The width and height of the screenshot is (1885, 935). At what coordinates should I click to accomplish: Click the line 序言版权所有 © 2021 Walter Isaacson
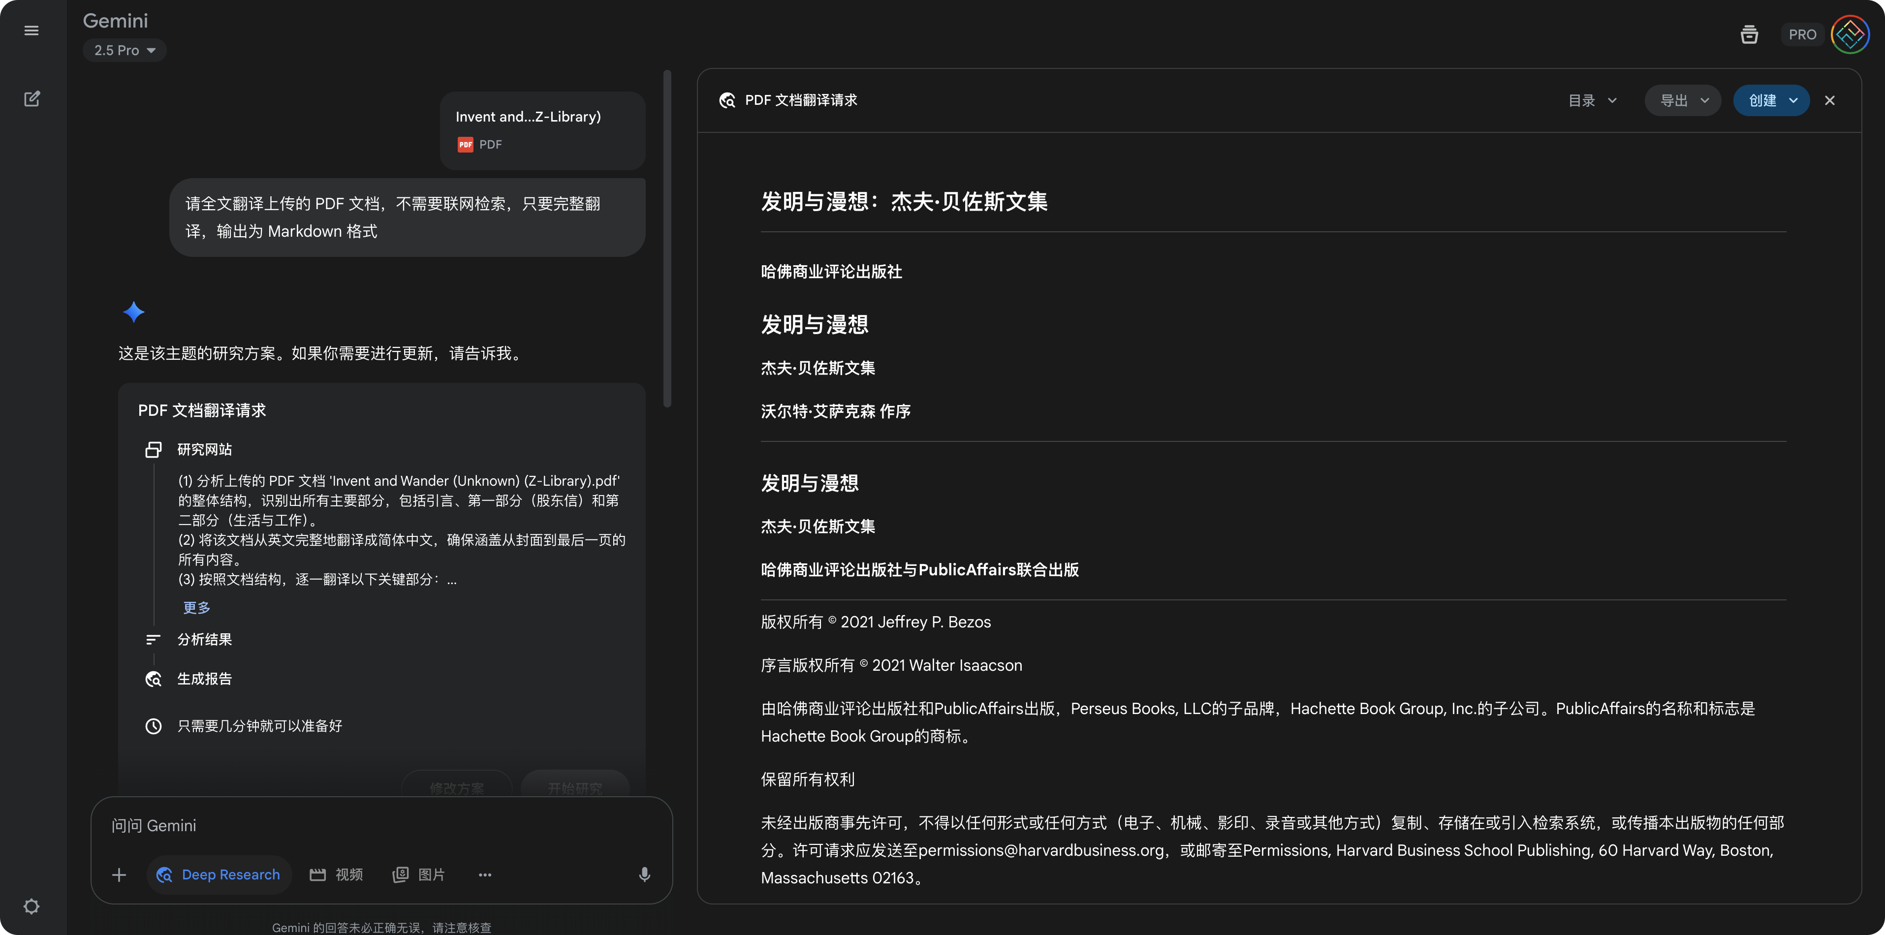[x=891, y=665]
